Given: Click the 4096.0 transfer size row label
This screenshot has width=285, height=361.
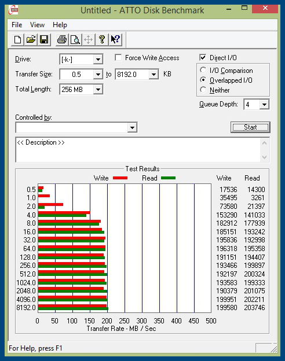Looking at the screenshot, I should click(26, 299).
